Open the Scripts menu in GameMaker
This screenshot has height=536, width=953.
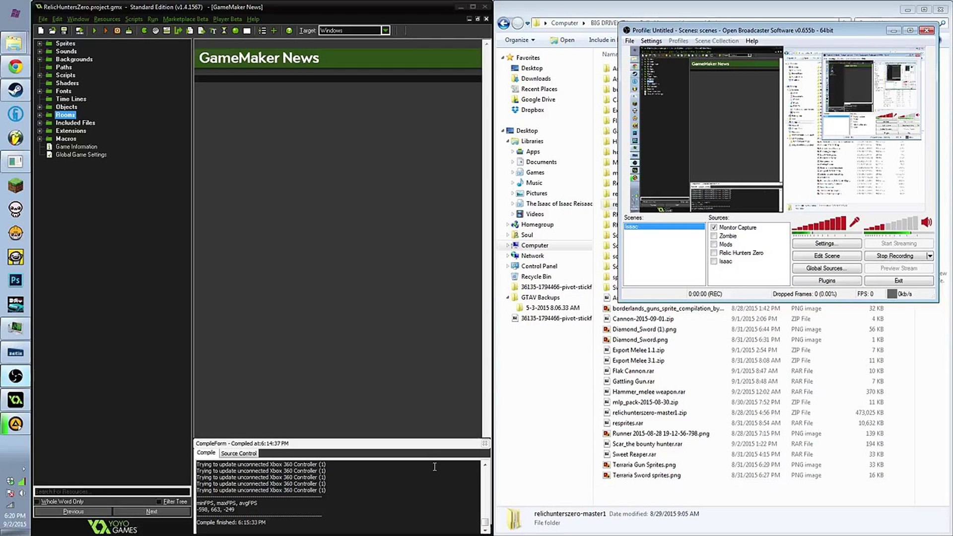point(134,19)
